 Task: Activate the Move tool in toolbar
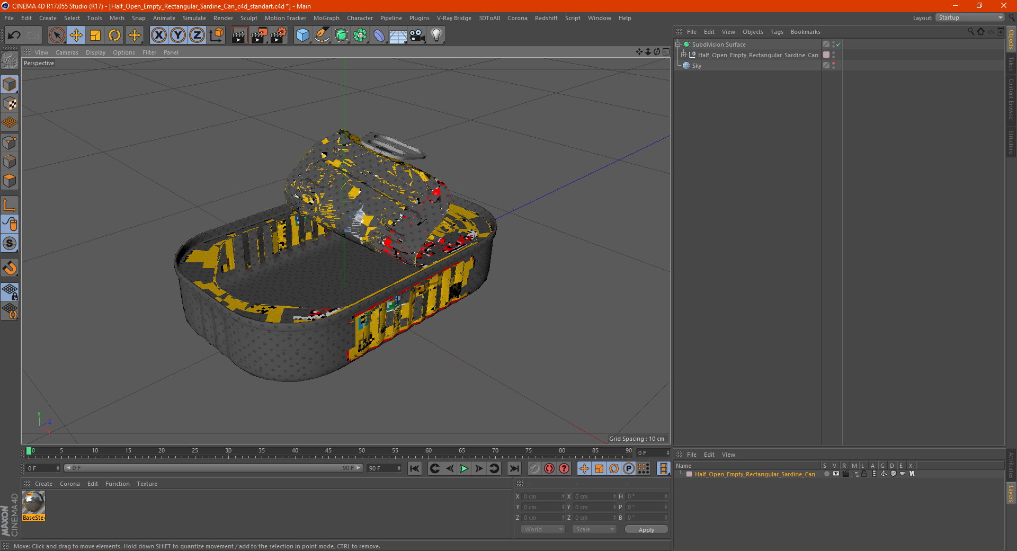point(76,35)
